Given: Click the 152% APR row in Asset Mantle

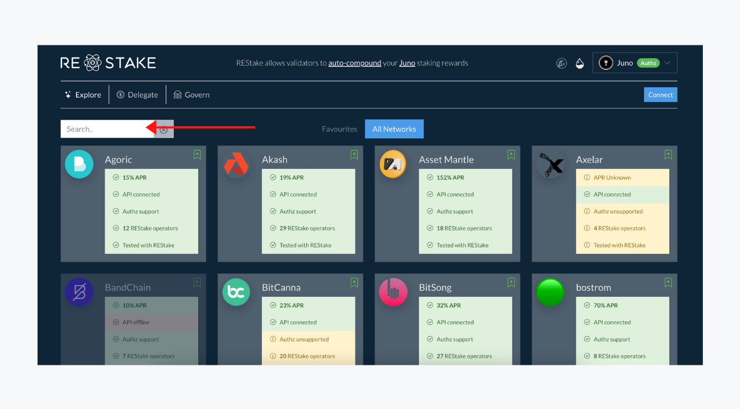Looking at the screenshot, I should coord(466,178).
